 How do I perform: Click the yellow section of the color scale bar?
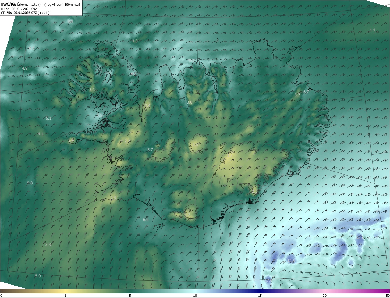66,291
